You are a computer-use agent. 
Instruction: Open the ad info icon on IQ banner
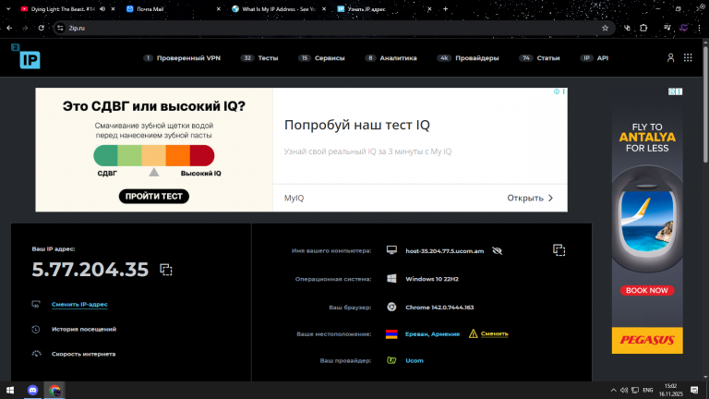point(557,91)
